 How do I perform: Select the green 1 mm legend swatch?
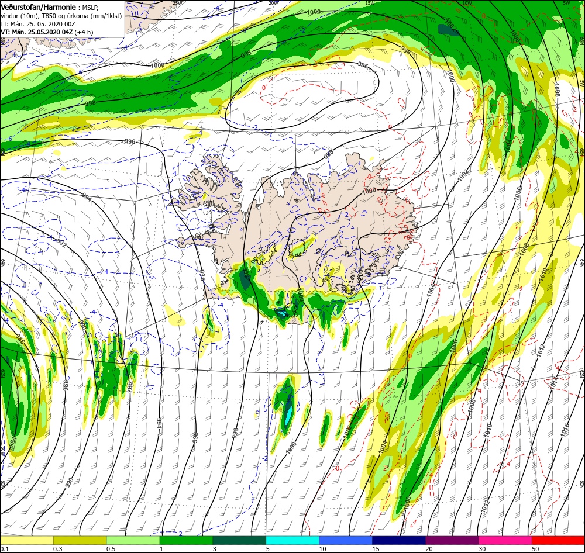pos(186,540)
